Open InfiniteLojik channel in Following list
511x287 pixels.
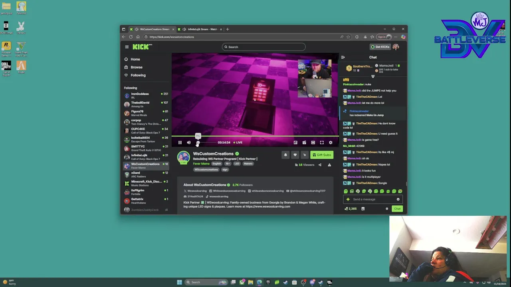click(x=146, y=157)
